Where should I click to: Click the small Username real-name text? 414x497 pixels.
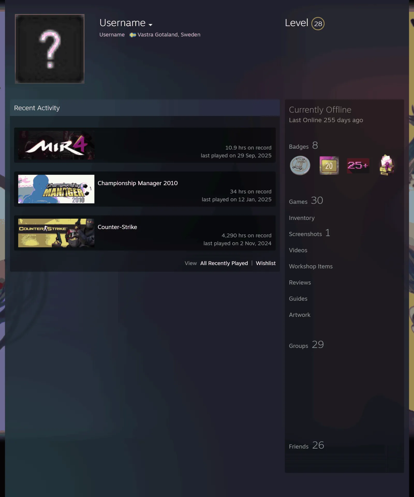pos(112,35)
